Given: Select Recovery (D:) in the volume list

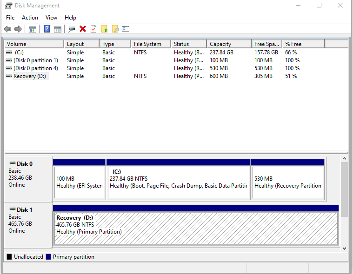Looking at the screenshot, I should coord(29,76).
